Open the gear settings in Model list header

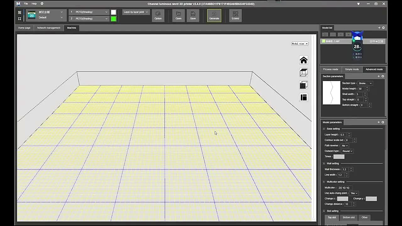383,28
